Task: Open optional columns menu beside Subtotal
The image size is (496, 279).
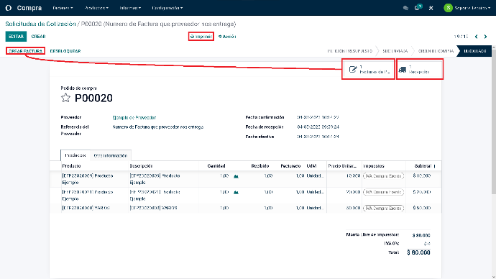Action: (x=435, y=166)
